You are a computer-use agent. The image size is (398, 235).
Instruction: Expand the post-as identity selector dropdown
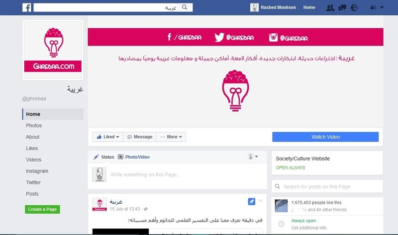coord(253,157)
